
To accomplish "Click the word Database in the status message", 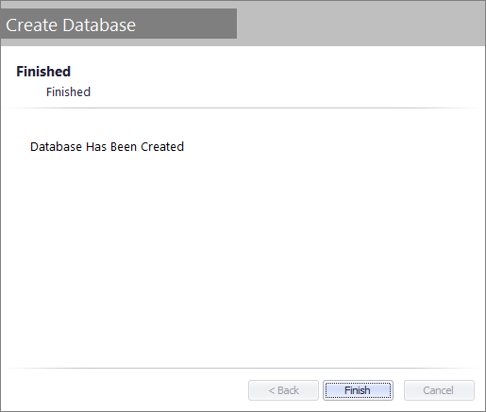I will [x=56, y=147].
